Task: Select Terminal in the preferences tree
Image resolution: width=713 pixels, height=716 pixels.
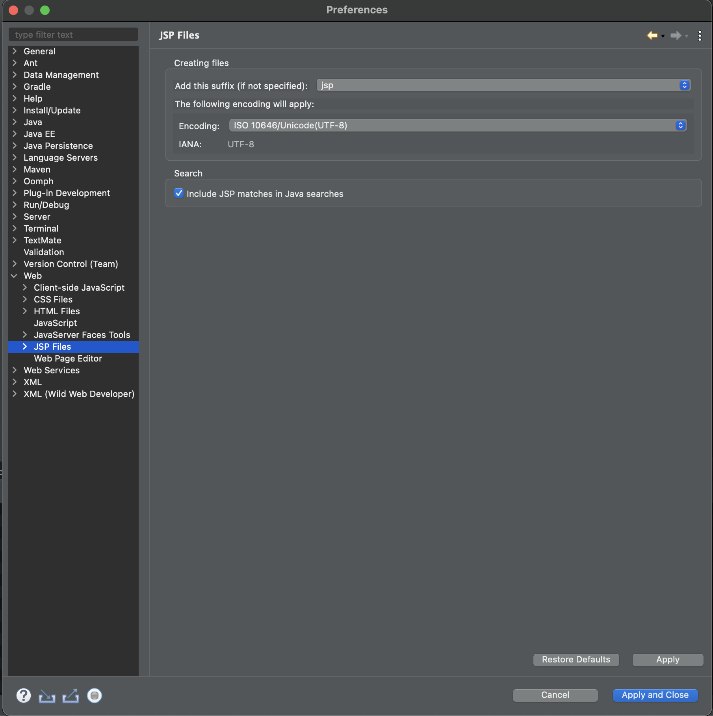Action: [41, 228]
